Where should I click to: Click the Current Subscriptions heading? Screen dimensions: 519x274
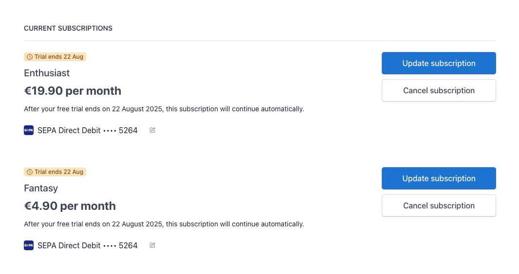click(x=68, y=28)
